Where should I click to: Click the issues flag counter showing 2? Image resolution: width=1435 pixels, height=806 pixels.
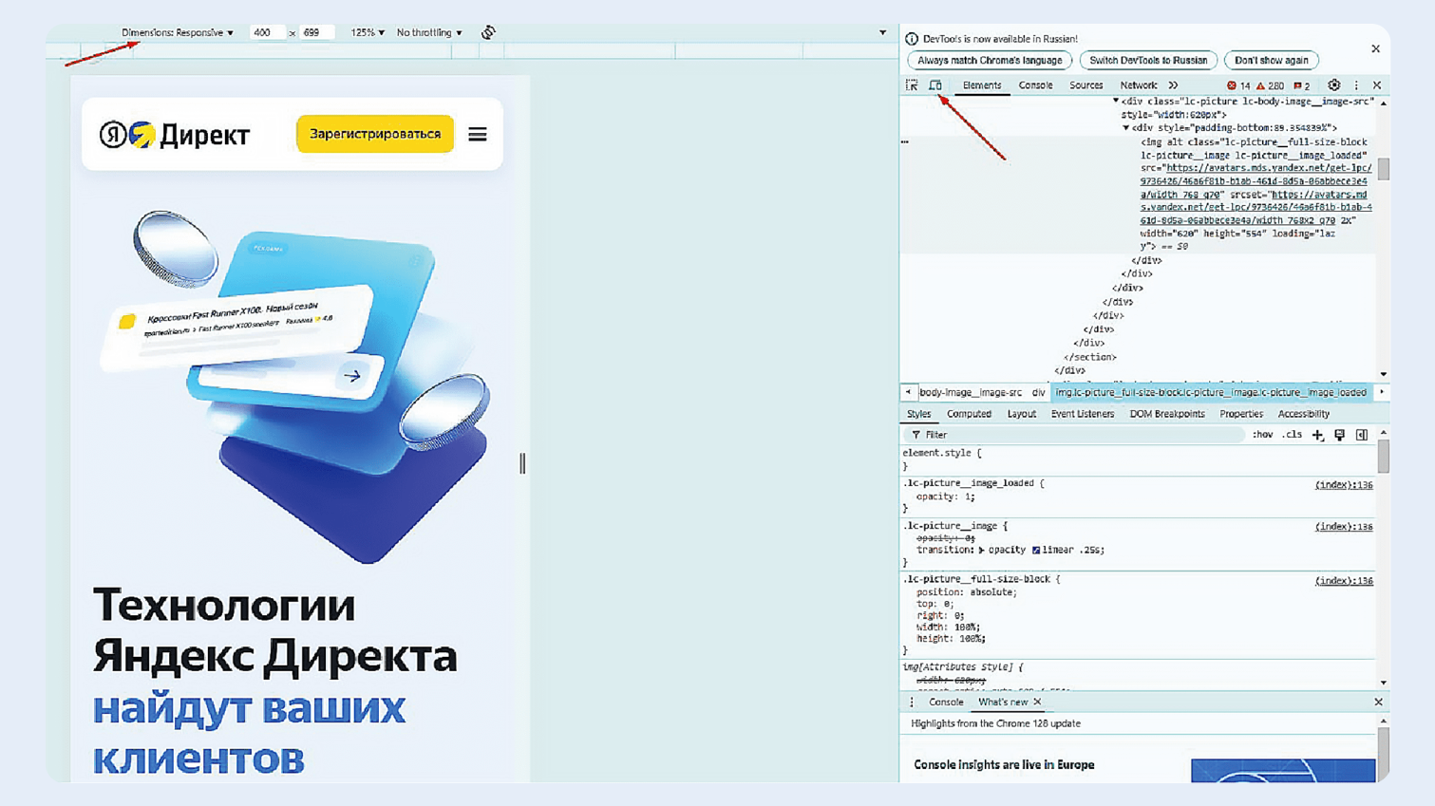point(1302,85)
